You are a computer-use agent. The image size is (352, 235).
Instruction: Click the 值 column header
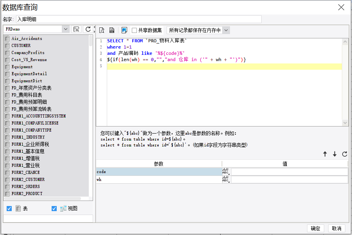[285, 164]
